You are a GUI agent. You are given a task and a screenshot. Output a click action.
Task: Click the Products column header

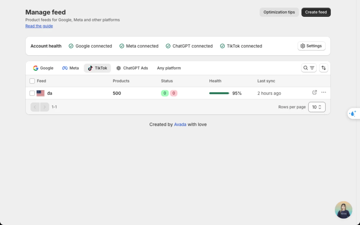(121, 81)
